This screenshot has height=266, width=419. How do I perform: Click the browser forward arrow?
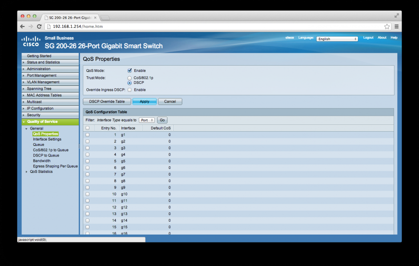(31, 27)
